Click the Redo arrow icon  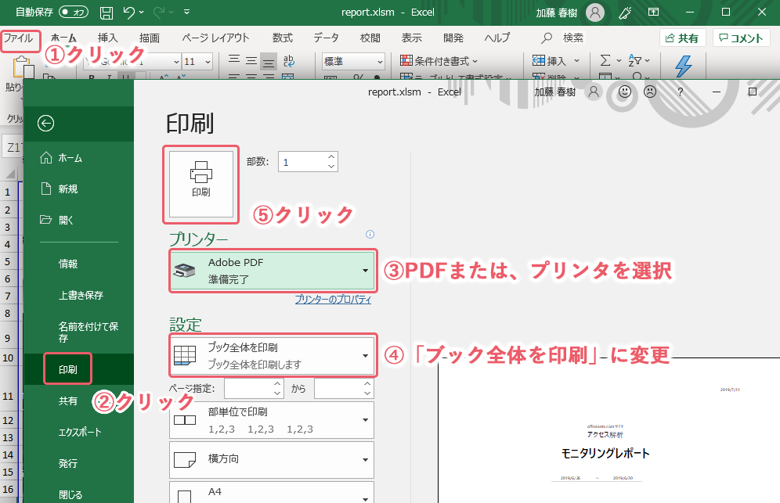tap(161, 12)
